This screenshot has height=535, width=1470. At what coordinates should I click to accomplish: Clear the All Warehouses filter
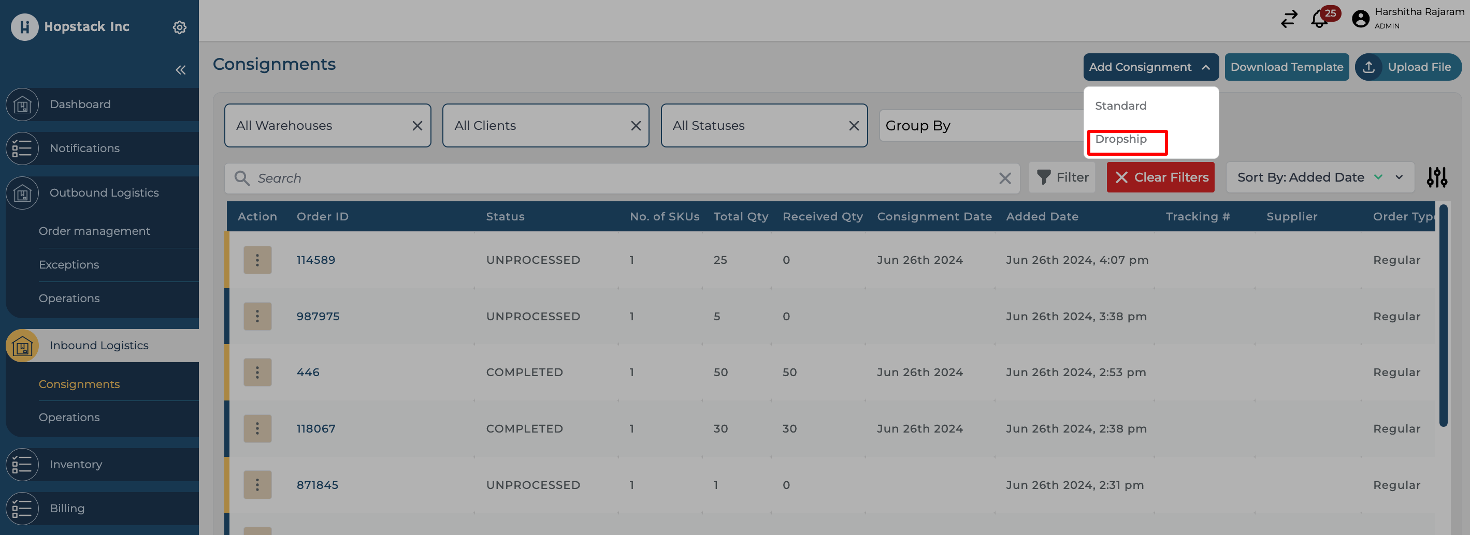tap(417, 126)
